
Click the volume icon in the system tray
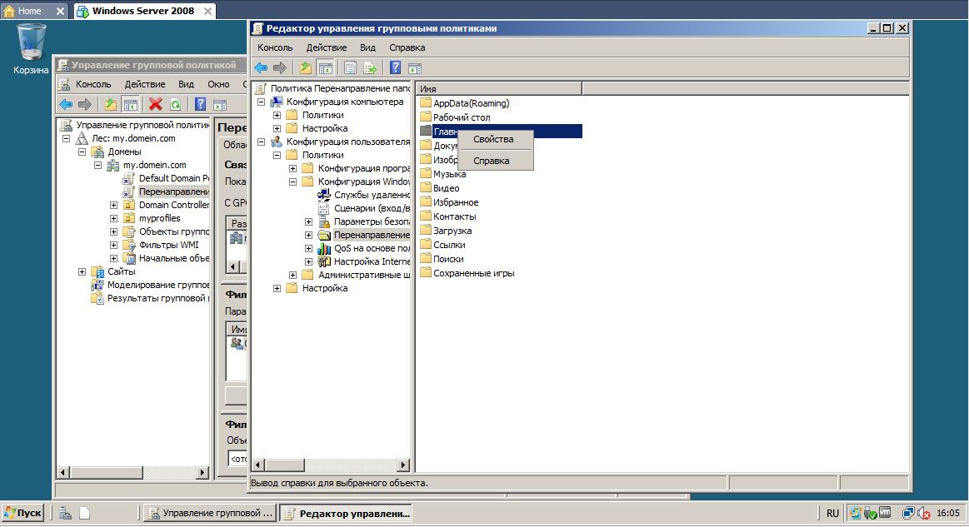point(925,513)
